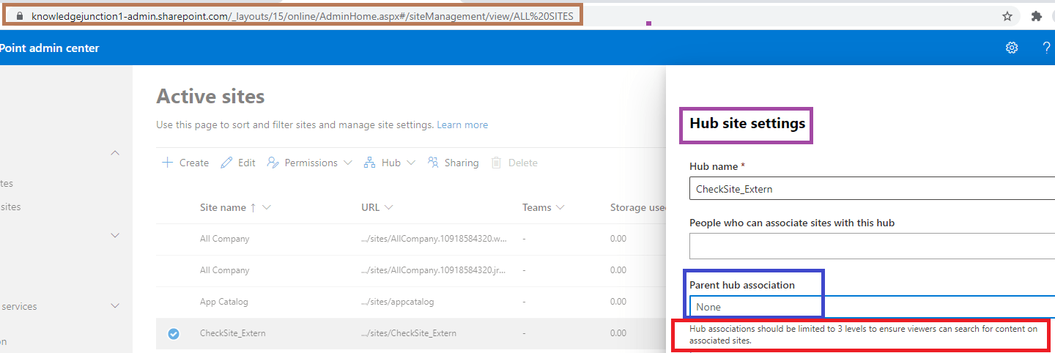Image resolution: width=1055 pixels, height=353 pixels.
Task: Click the .../sites/CheckSite_Extern URL cell
Action: [x=409, y=333]
